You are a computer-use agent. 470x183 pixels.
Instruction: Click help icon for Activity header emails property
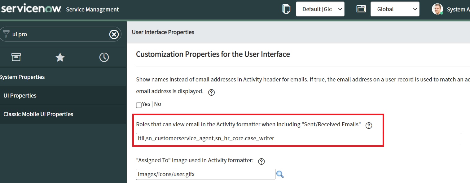(212, 92)
